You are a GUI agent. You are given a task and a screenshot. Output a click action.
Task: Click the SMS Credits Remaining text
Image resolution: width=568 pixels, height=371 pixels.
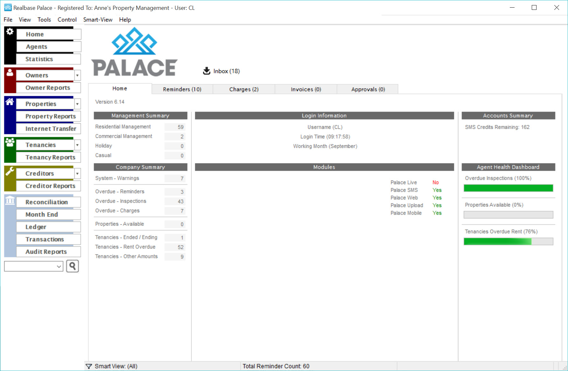tap(497, 127)
